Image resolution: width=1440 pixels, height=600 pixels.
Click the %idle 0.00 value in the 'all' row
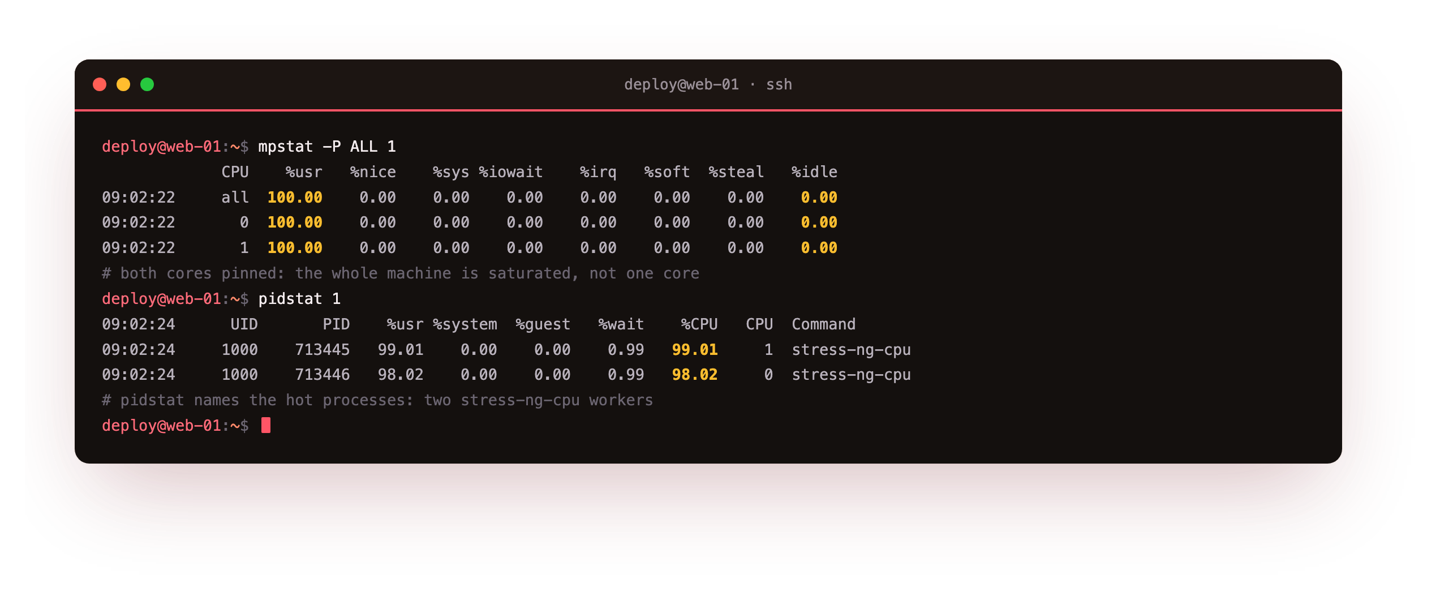pos(819,198)
